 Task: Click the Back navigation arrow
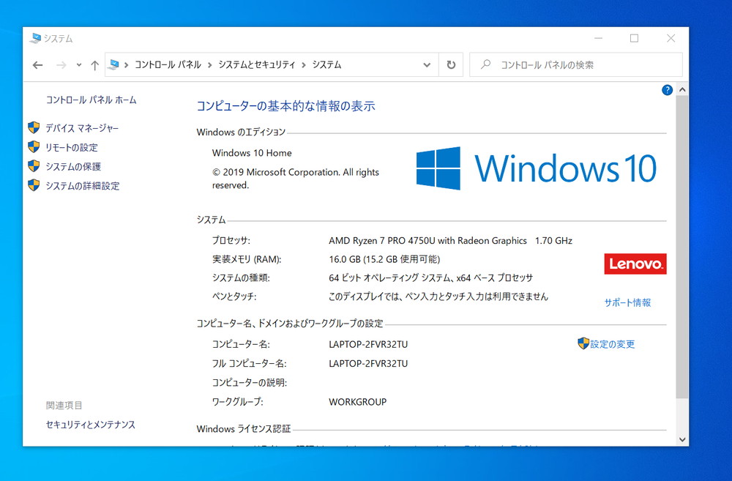tap(38, 65)
